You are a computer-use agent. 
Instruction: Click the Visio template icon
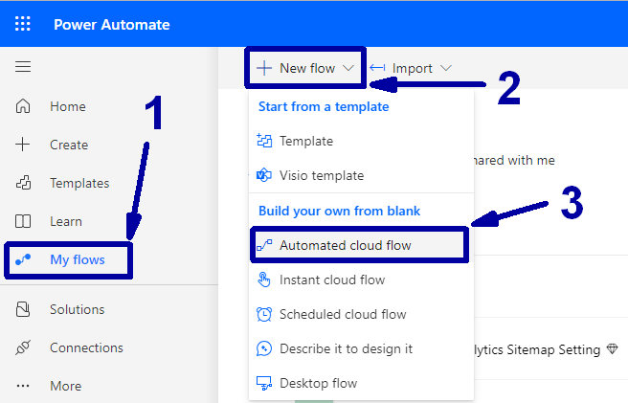coord(264,175)
